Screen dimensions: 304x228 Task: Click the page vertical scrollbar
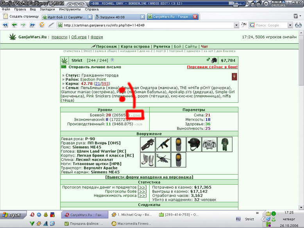(301, 120)
